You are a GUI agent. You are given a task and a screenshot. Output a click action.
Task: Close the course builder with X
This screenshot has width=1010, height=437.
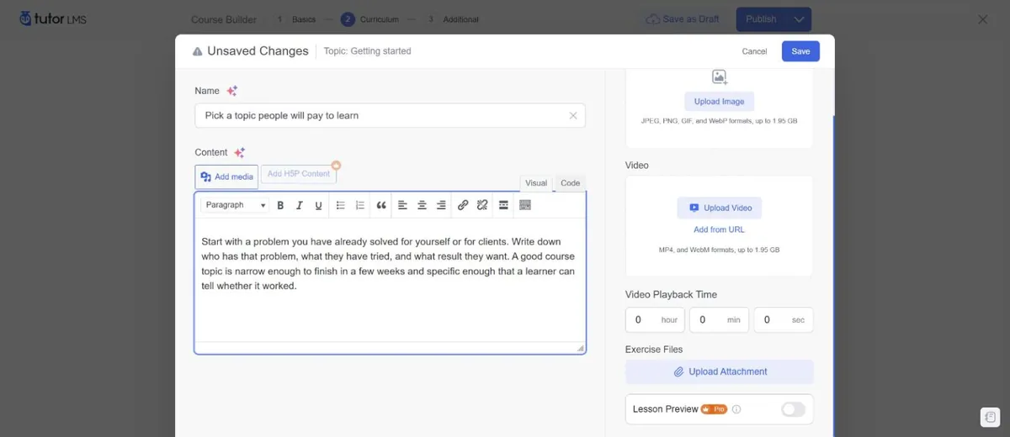tap(983, 19)
